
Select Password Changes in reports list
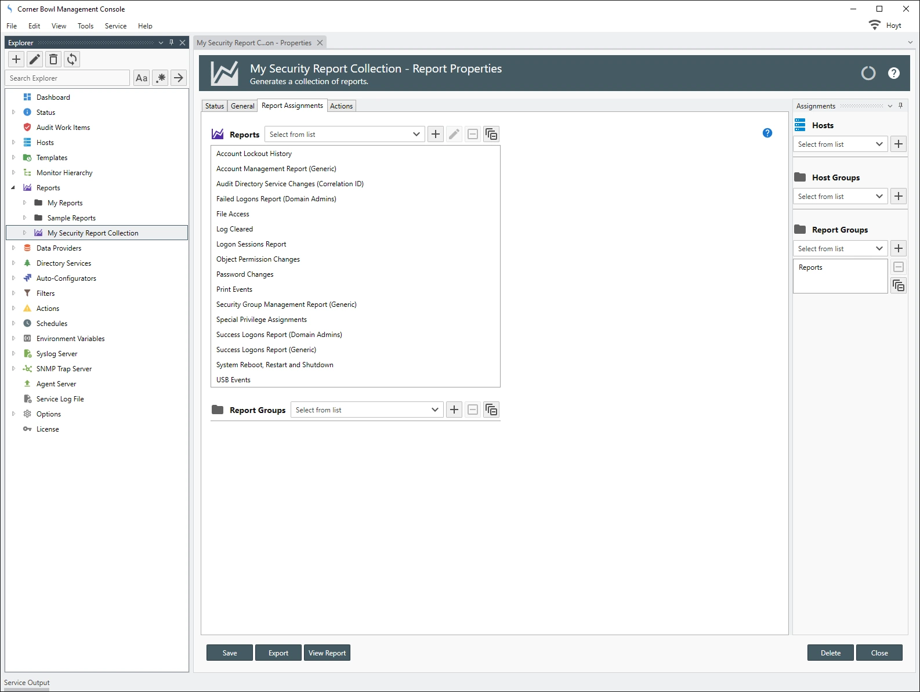(245, 274)
